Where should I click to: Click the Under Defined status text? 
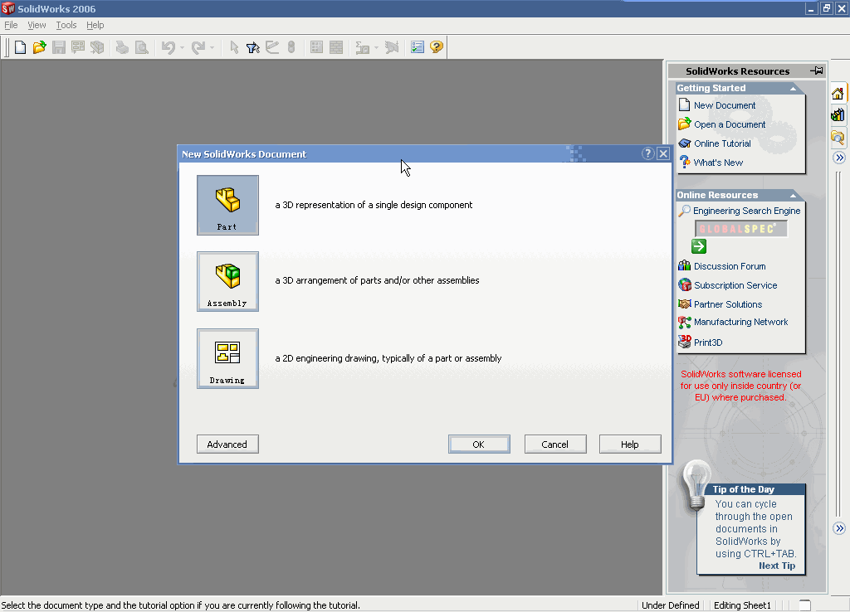[671, 605]
